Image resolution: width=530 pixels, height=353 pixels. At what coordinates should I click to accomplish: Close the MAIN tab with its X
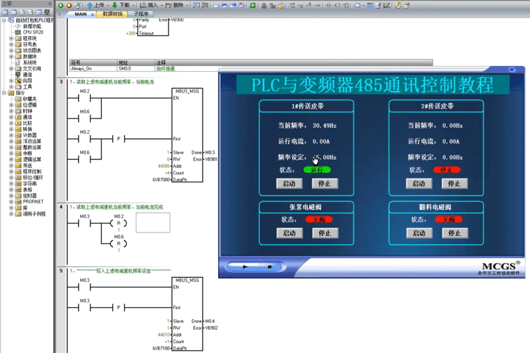(x=93, y=14)
